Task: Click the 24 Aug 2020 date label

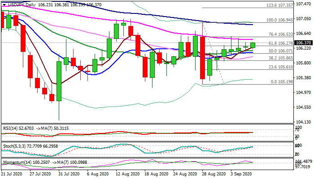Action: [x=184, y=174]
